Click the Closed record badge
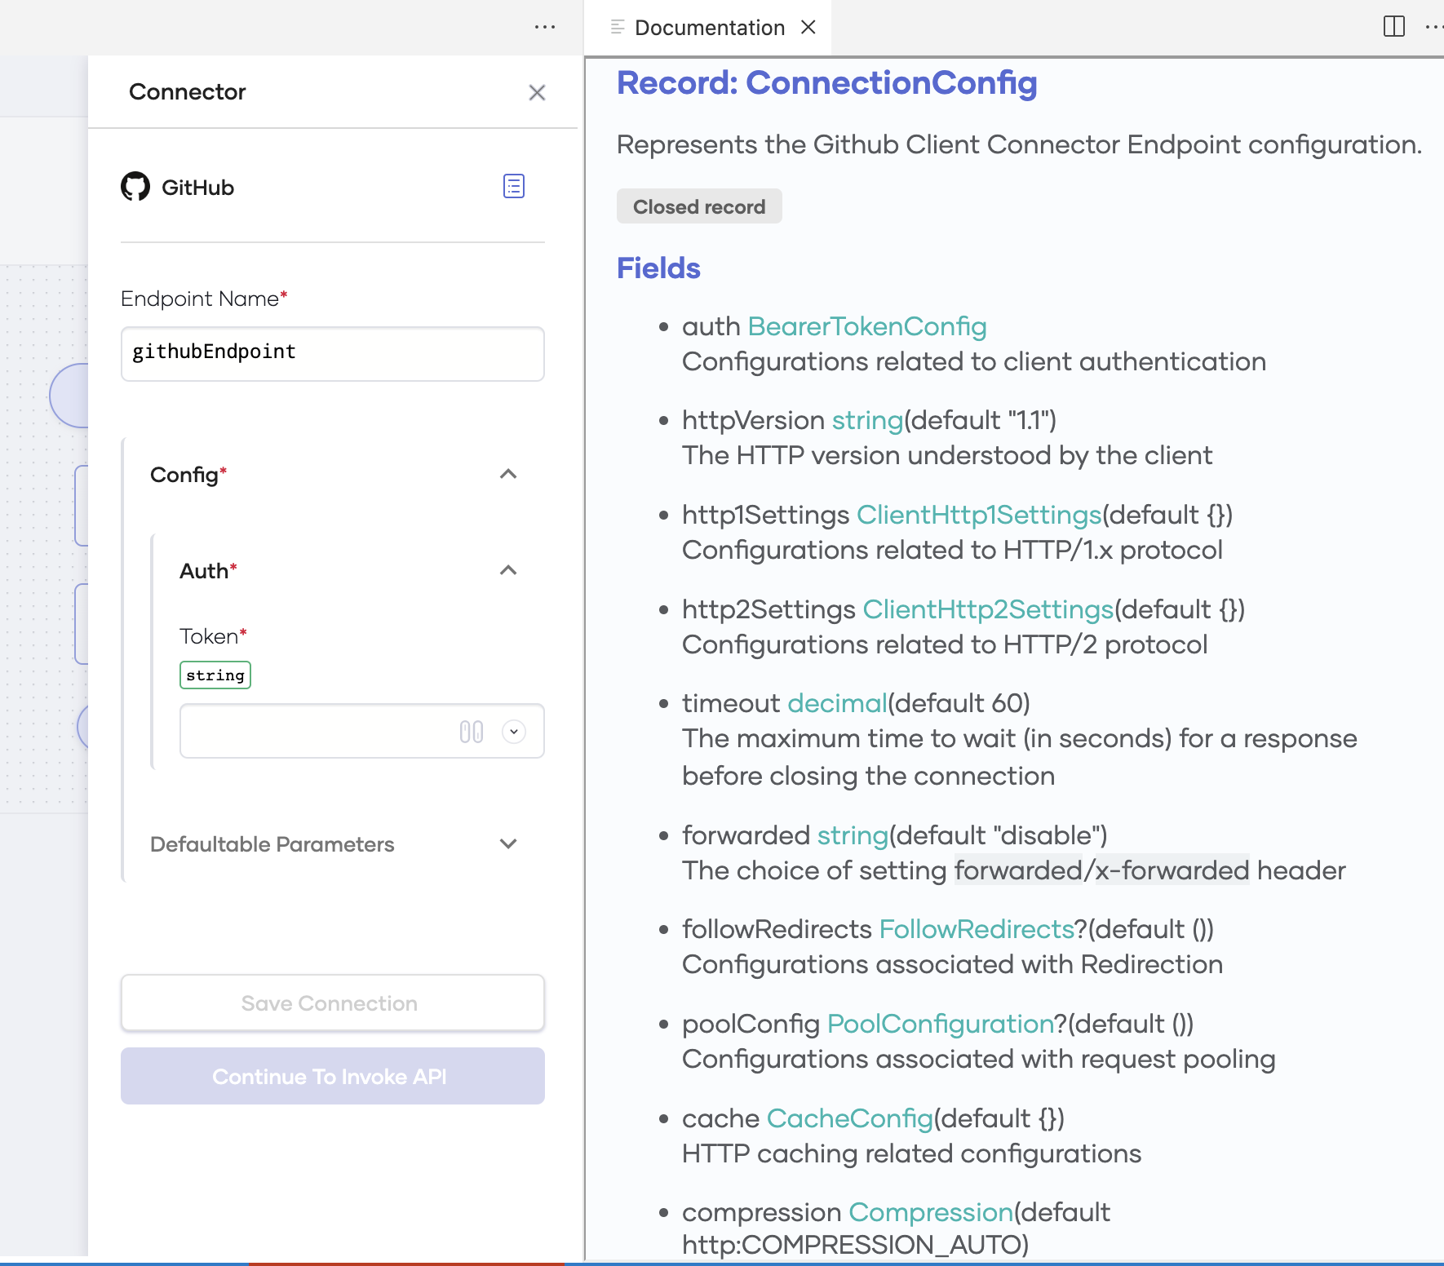 click(x=699, y=206)
